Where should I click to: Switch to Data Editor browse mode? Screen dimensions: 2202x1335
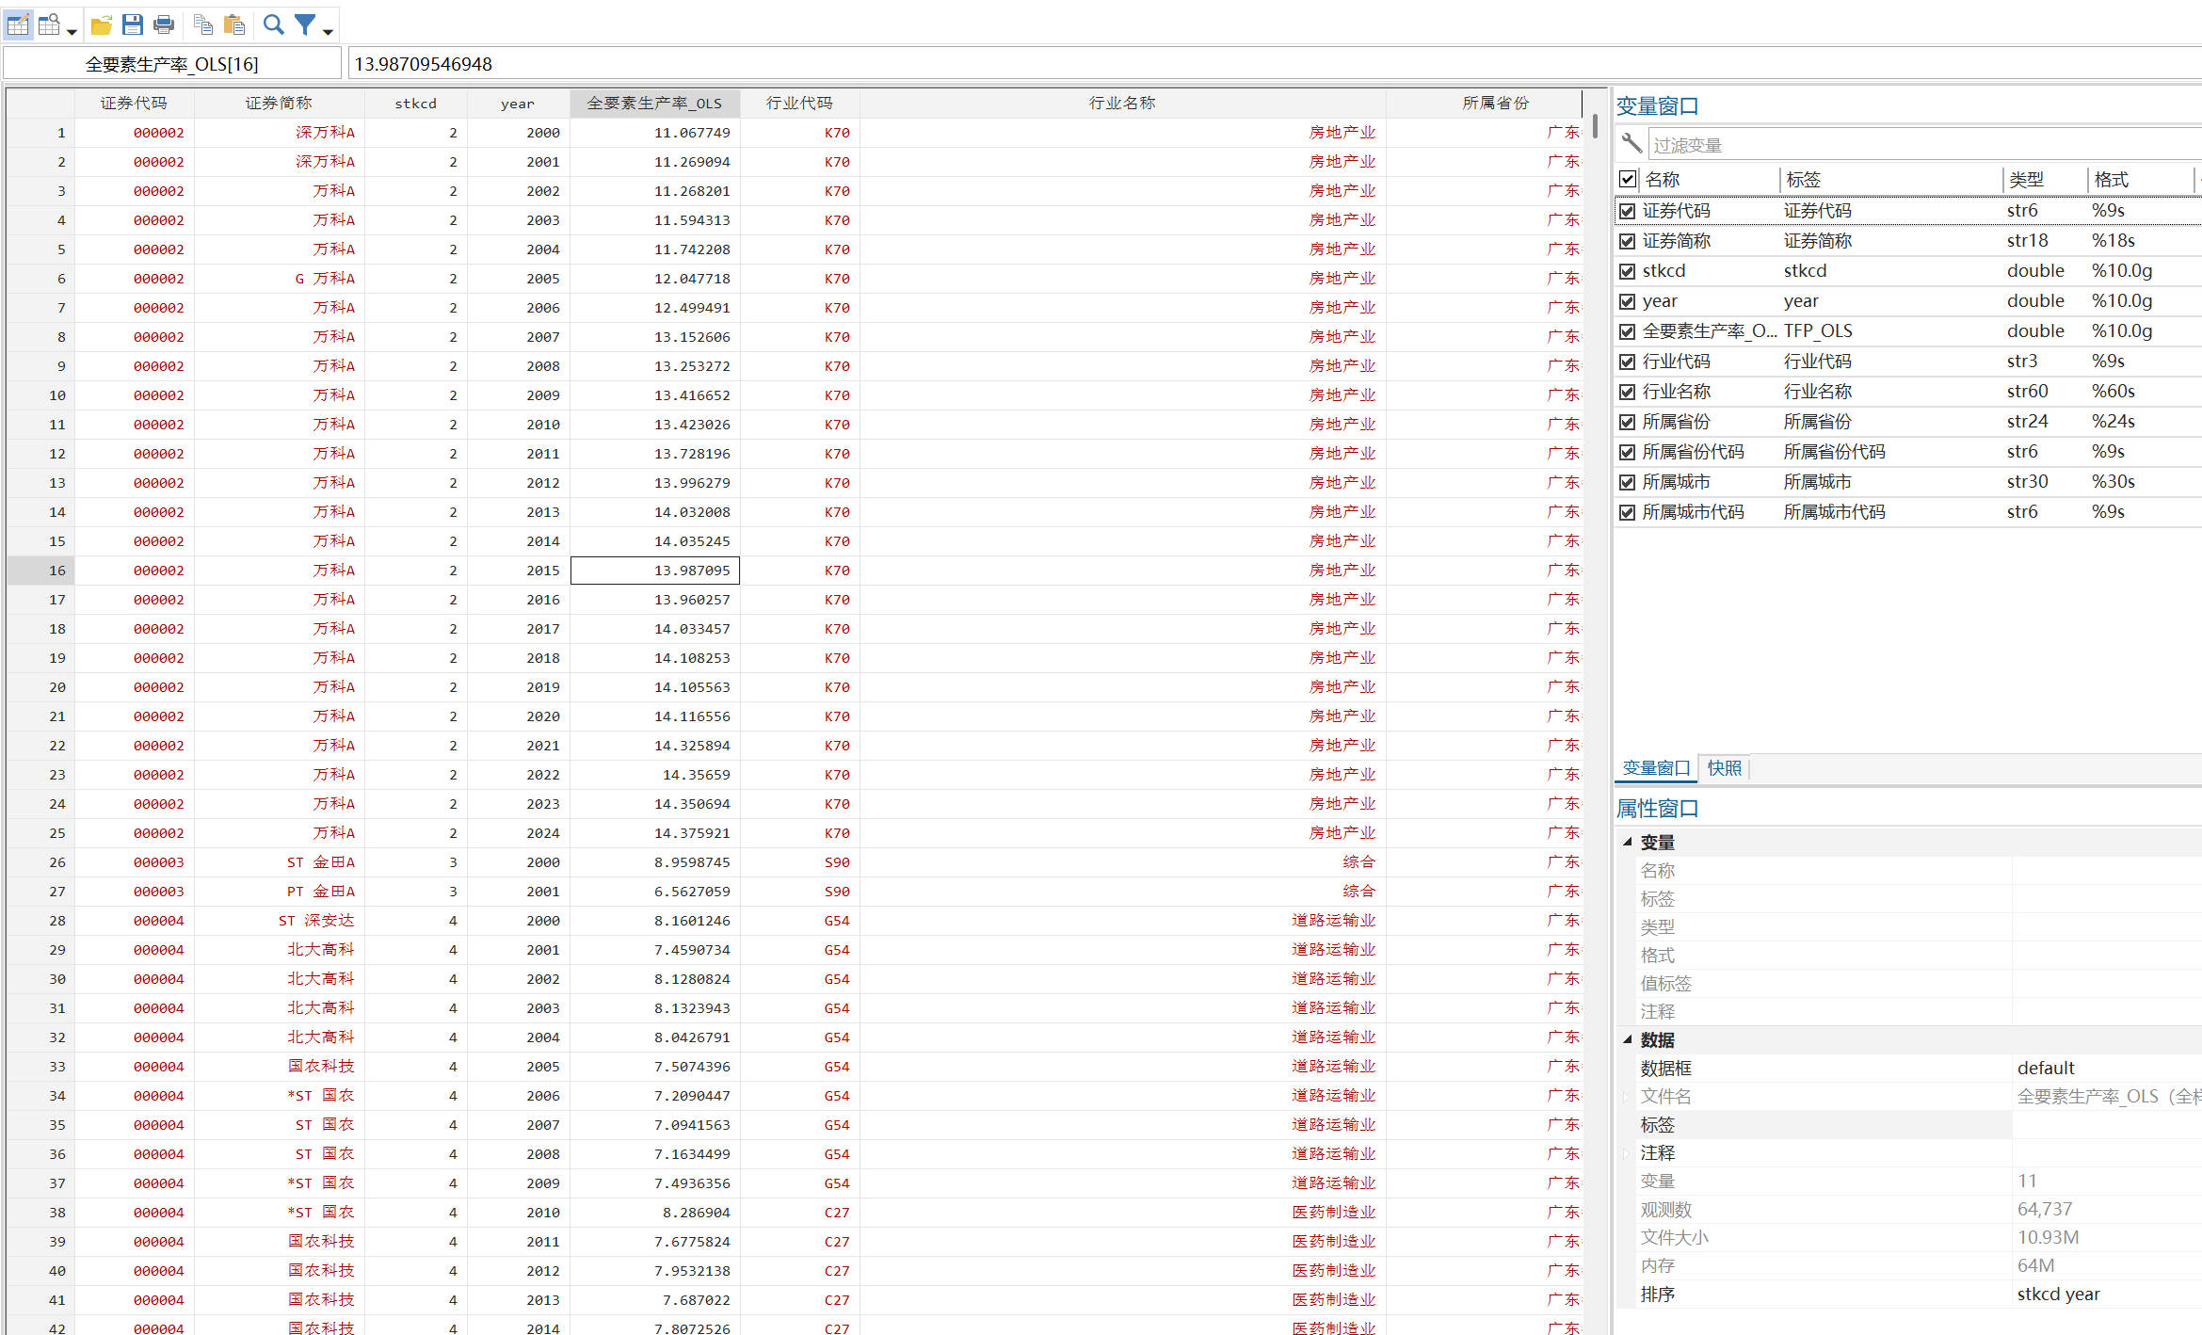[x=49, y=25]
